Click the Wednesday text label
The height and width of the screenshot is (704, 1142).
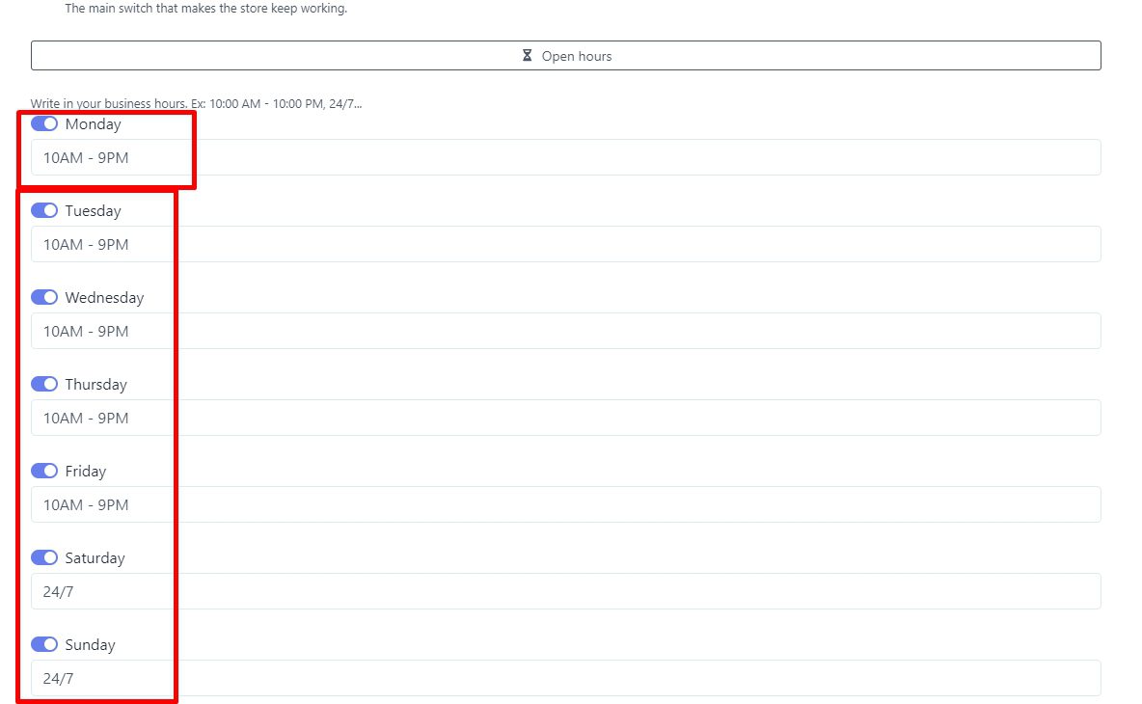(x=104, y=298)
